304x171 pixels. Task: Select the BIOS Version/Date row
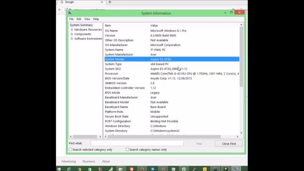pos(172,78)
